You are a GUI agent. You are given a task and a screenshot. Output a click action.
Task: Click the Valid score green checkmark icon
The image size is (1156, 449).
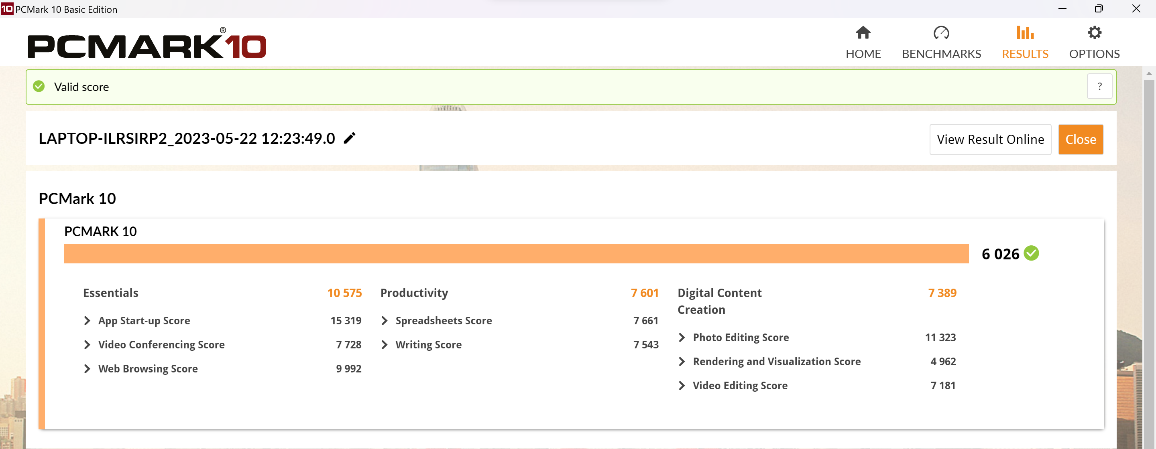tap(39, 87)
